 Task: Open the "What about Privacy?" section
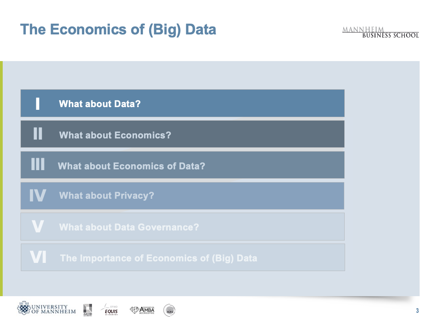pos(107,196)
